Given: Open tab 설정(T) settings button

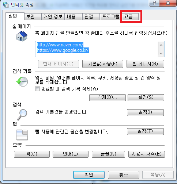Looking at the screenshot, I should pos(145,131).
